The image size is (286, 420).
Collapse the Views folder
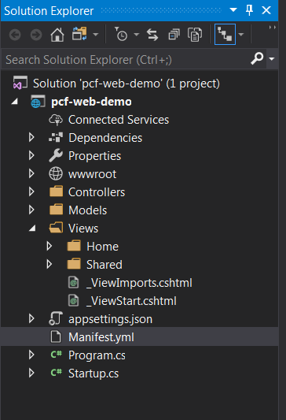[x=32, y=229]
